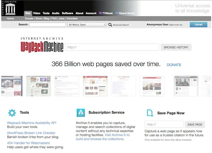The image size is (212, 153).
Task: Click the Home link
Action: pyautogui.click(x=10, y=19)
